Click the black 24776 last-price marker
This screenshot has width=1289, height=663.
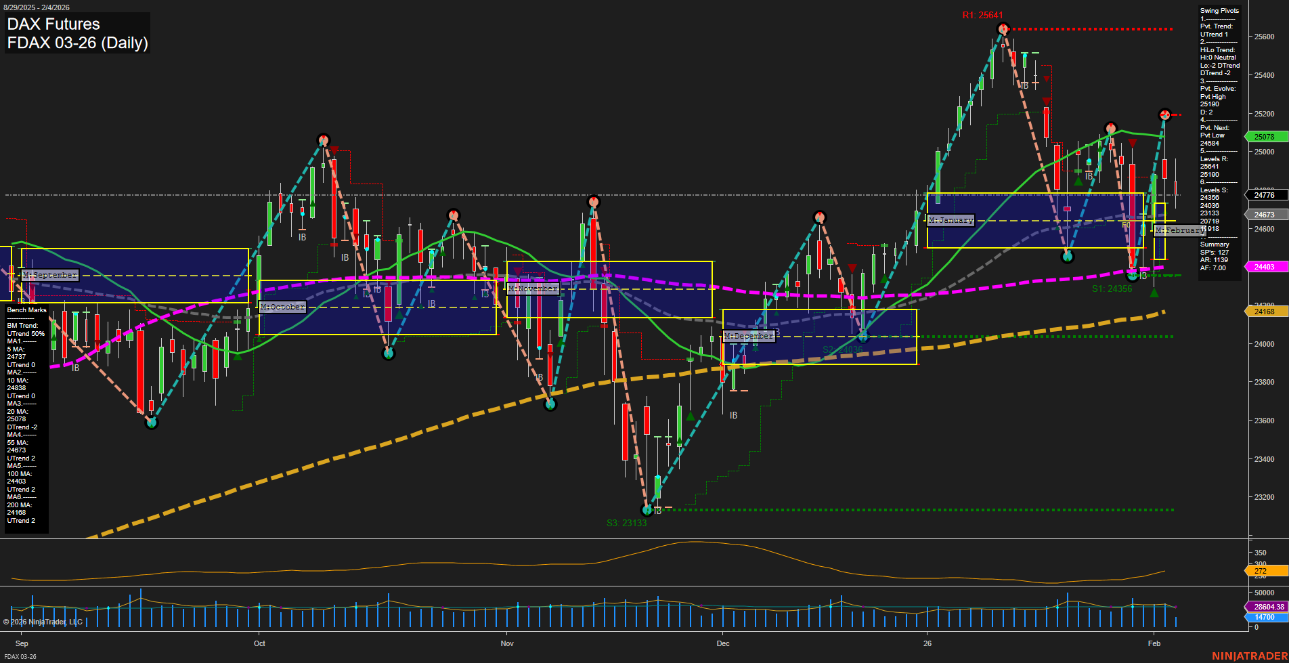[x=1265, y=194]
